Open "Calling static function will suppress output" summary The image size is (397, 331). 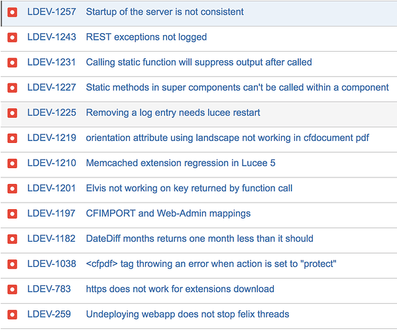click(199, 62)
